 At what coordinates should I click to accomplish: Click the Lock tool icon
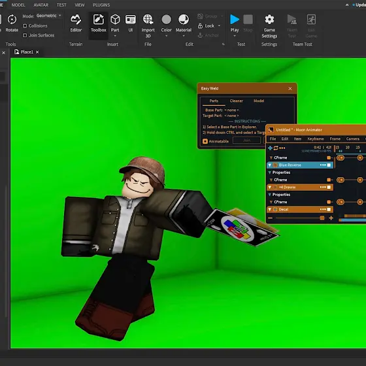click(200, 25)
